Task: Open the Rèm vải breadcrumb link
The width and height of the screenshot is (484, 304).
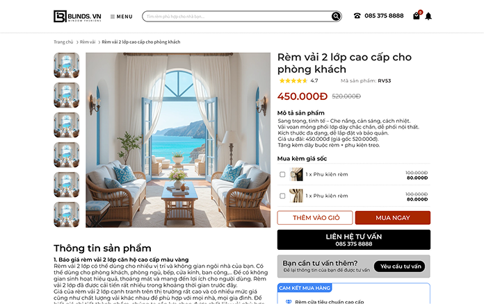Action: 88,42
